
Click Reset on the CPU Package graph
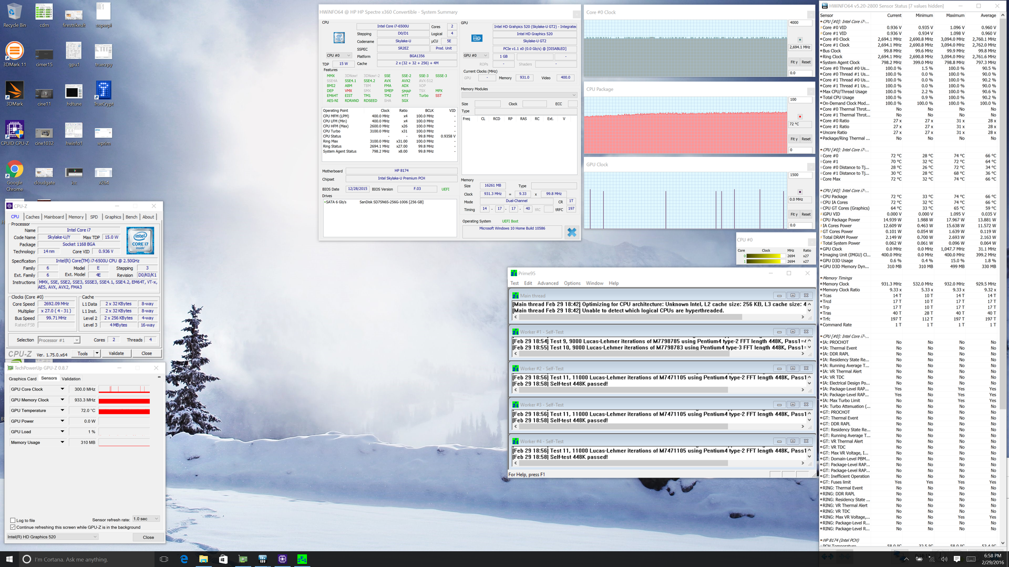pos(806,139)
